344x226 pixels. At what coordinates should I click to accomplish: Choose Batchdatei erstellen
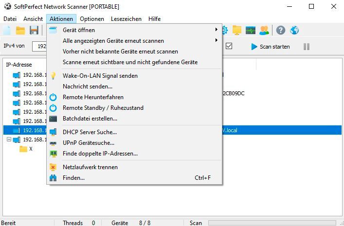click(x=134, y=119)
